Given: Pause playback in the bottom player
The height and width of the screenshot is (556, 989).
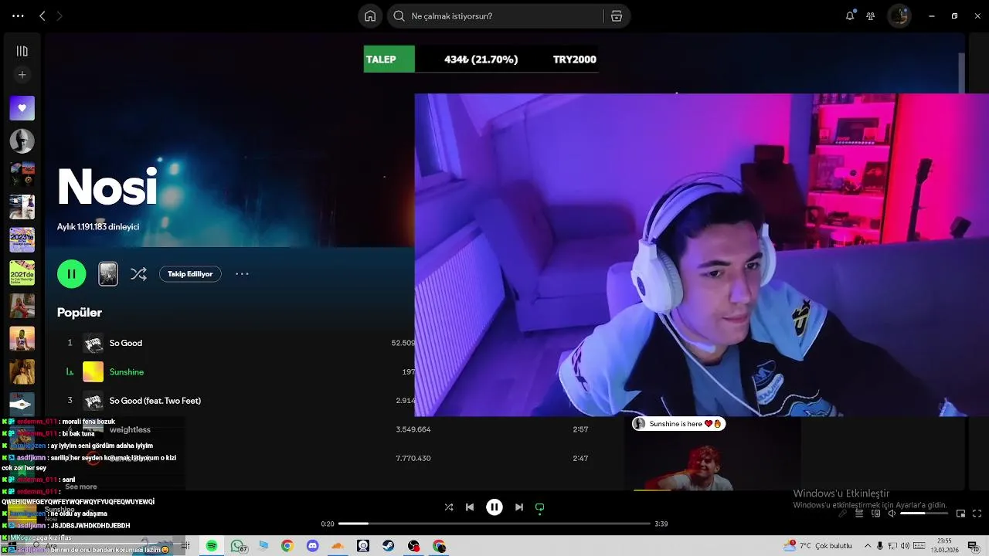Looking at the screenshot, I should [x=494, y=507].
